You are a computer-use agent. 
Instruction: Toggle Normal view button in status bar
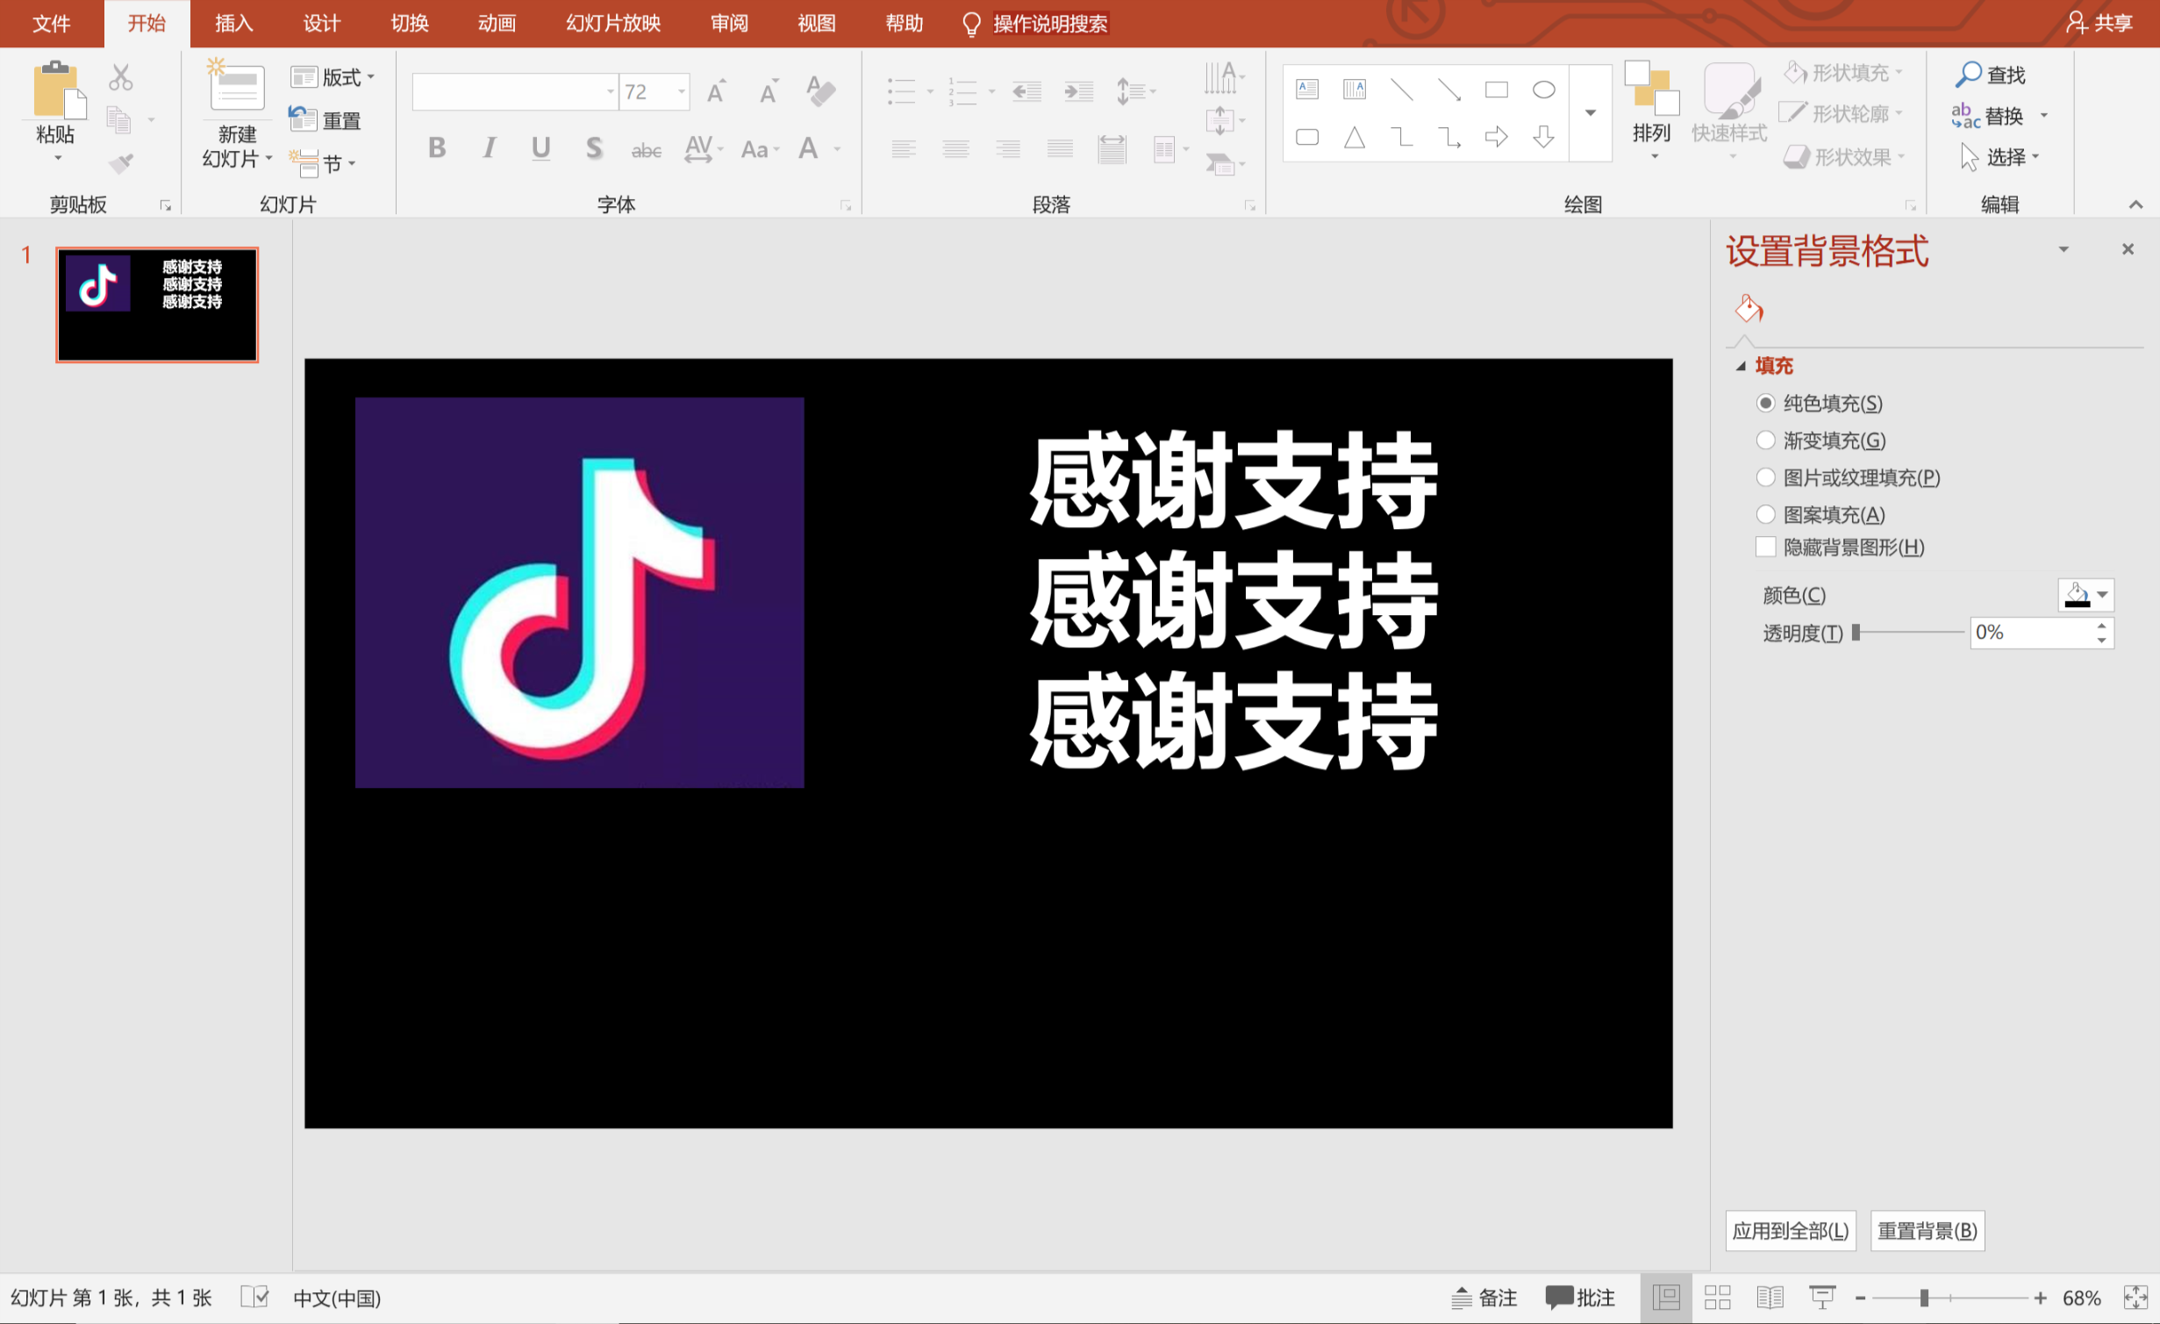click(1665, 1297)
